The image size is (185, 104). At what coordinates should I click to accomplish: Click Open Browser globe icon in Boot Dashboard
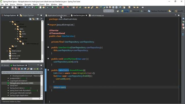[x=22, y=69]
